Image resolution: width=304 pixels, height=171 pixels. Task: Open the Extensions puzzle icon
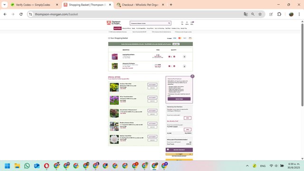279,14
